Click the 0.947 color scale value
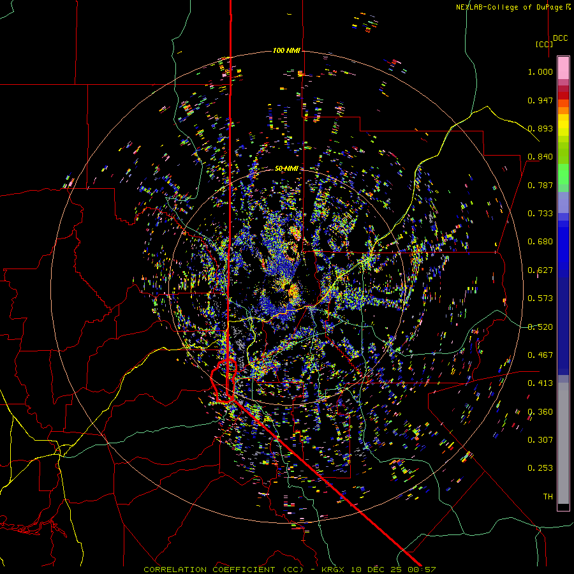 pyautogui.click(x=540, y=100)
